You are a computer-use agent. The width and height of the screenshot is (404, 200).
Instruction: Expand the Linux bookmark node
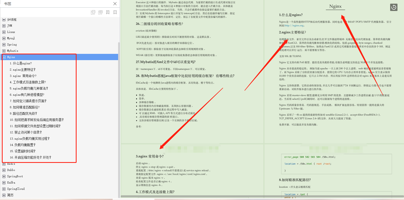[4, 32]
